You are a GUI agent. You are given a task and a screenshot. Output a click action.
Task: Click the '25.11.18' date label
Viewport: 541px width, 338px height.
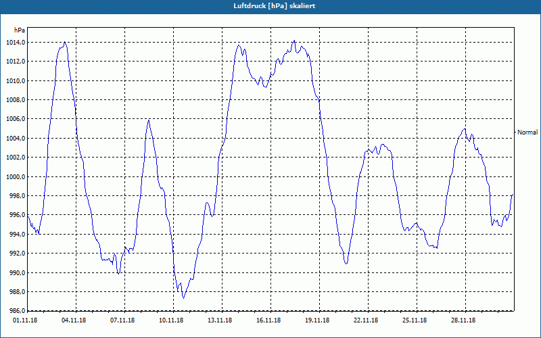[415, 320]
